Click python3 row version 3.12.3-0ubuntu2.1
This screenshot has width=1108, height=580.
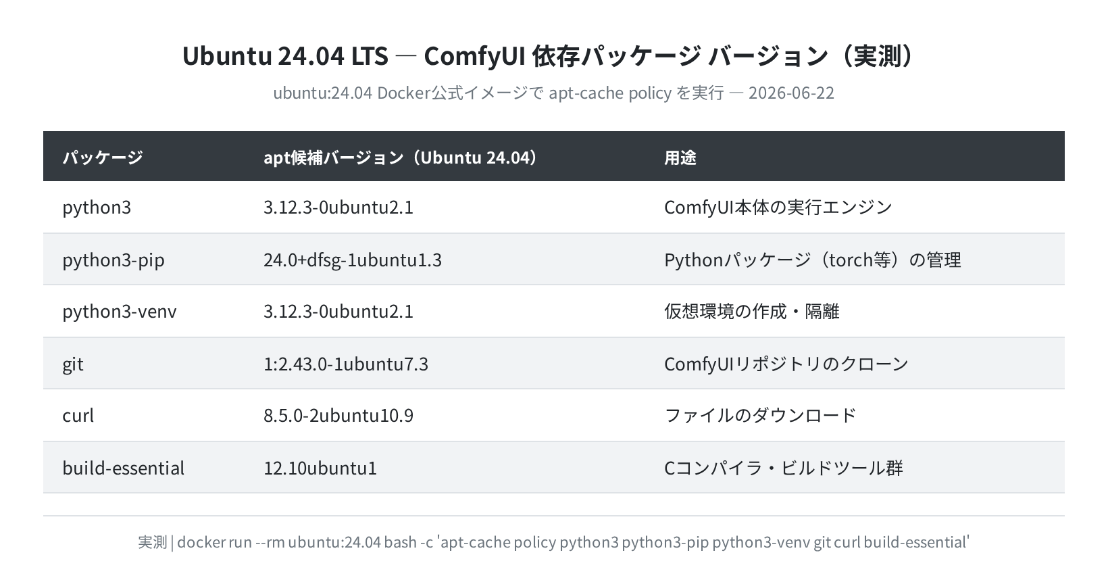coord(338,208)
